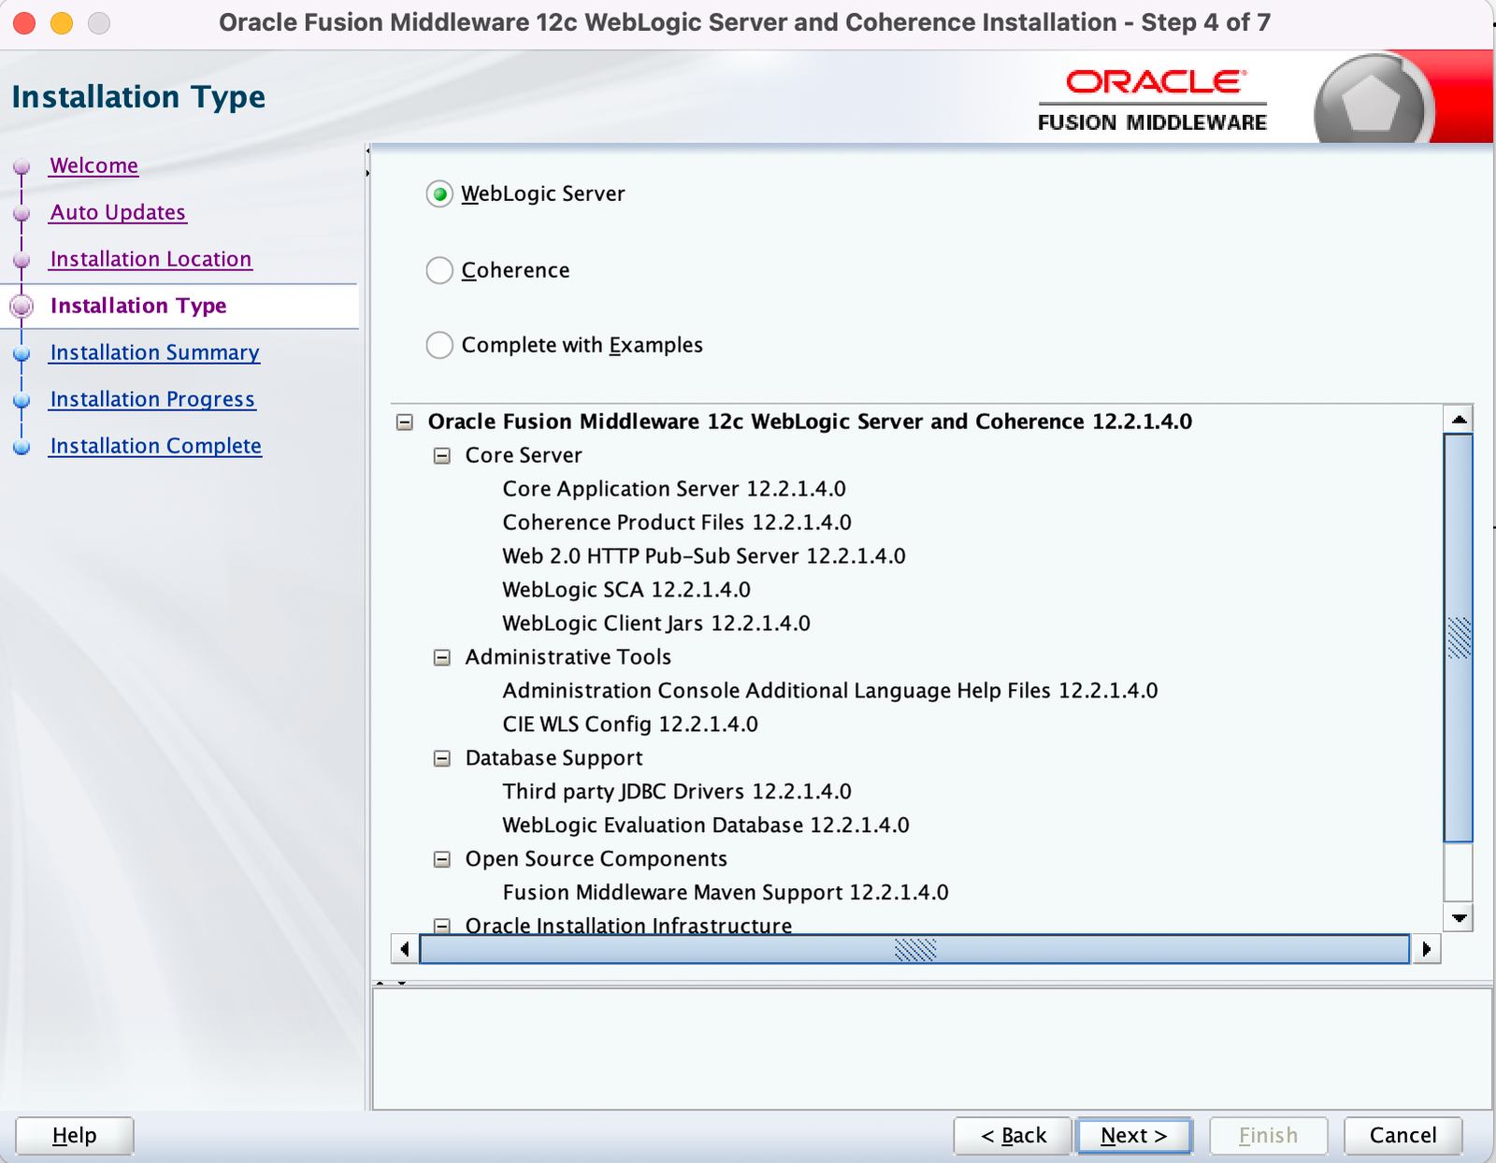Select the WebLogic Server install option
1496x1163 pixels.
(x=439, y=194)
